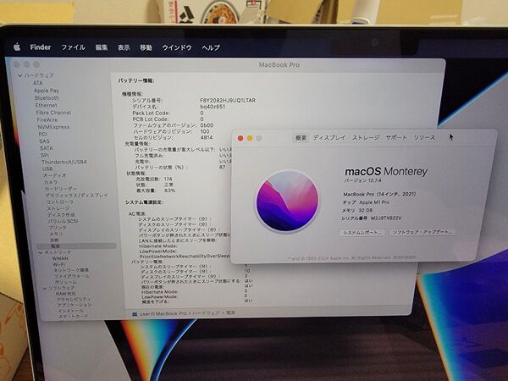508x381 pixels.
Task: Open the ファイル menu
Action: [x=73, y=47]
